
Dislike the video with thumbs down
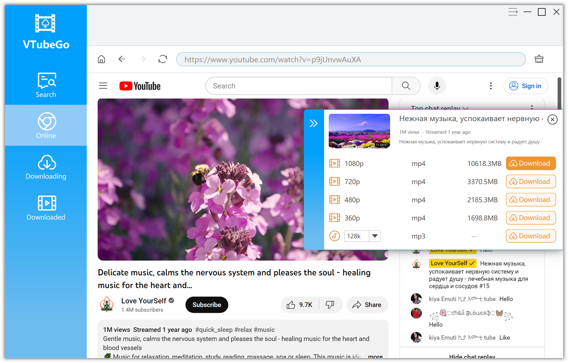330,305
